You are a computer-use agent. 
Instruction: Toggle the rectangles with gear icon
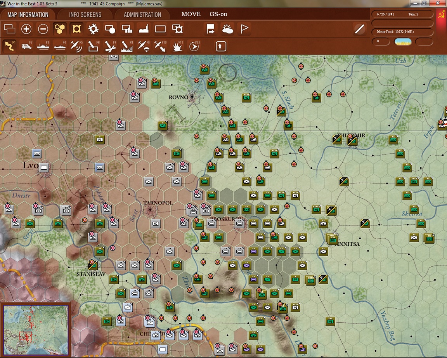click(x=177, y=29)
